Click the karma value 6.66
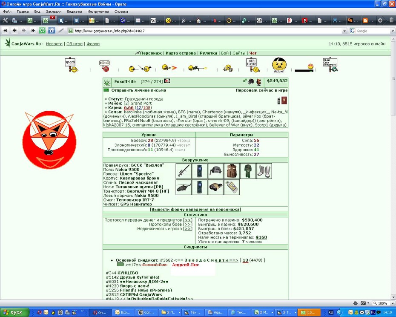 129,108
